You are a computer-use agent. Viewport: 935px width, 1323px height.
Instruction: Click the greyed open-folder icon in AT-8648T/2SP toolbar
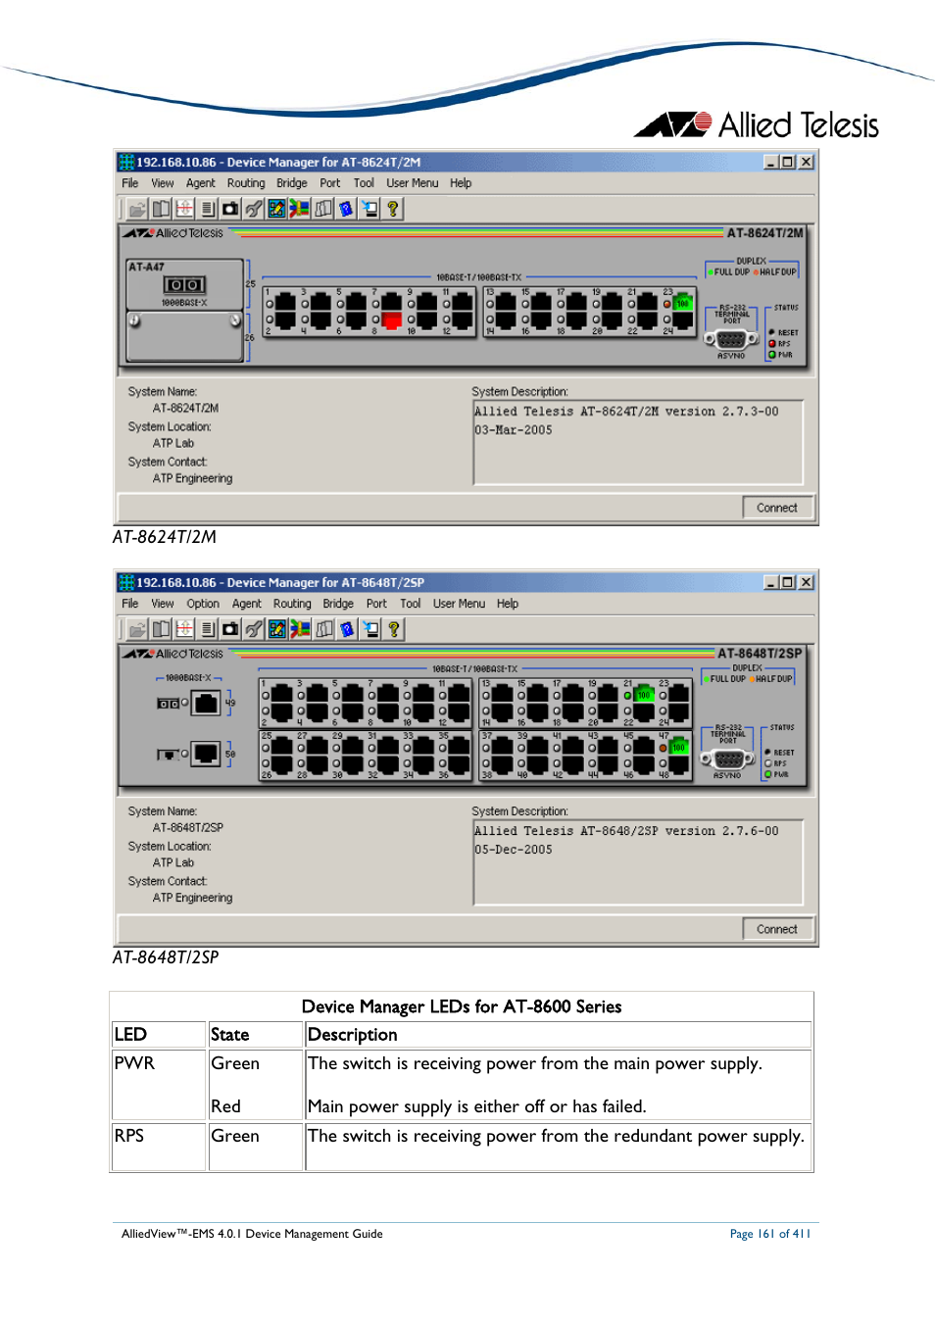tap(137, 629)
